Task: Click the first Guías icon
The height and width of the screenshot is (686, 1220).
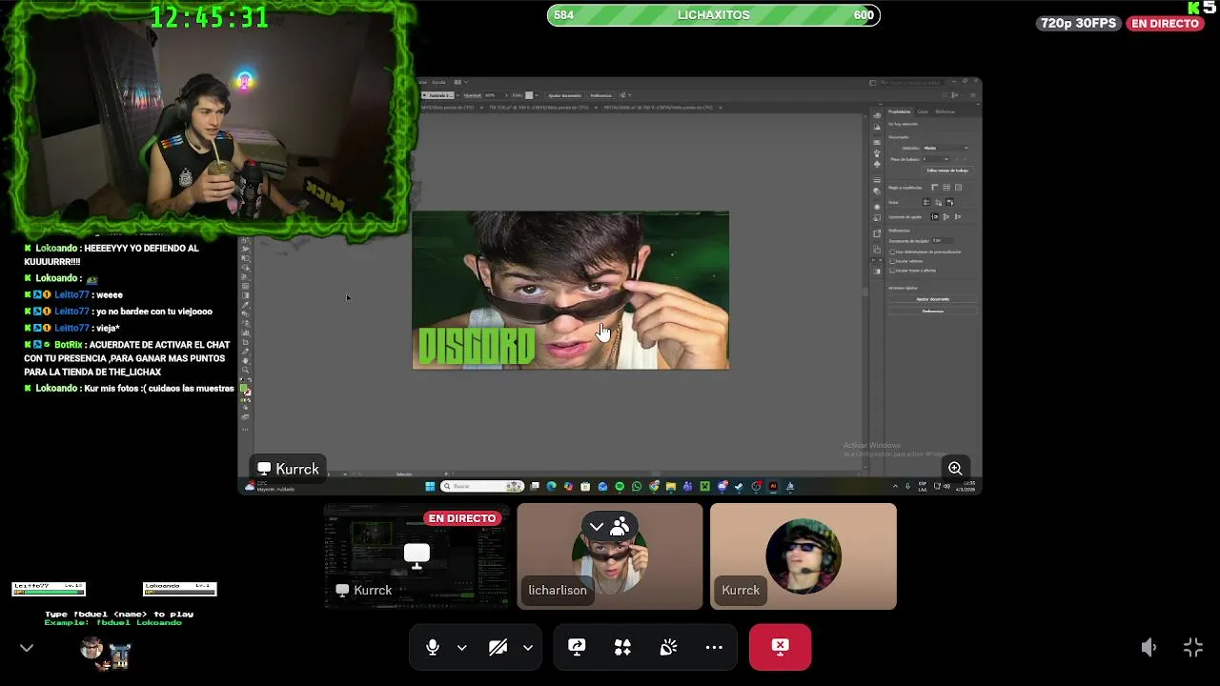Action: coord(926,202)
